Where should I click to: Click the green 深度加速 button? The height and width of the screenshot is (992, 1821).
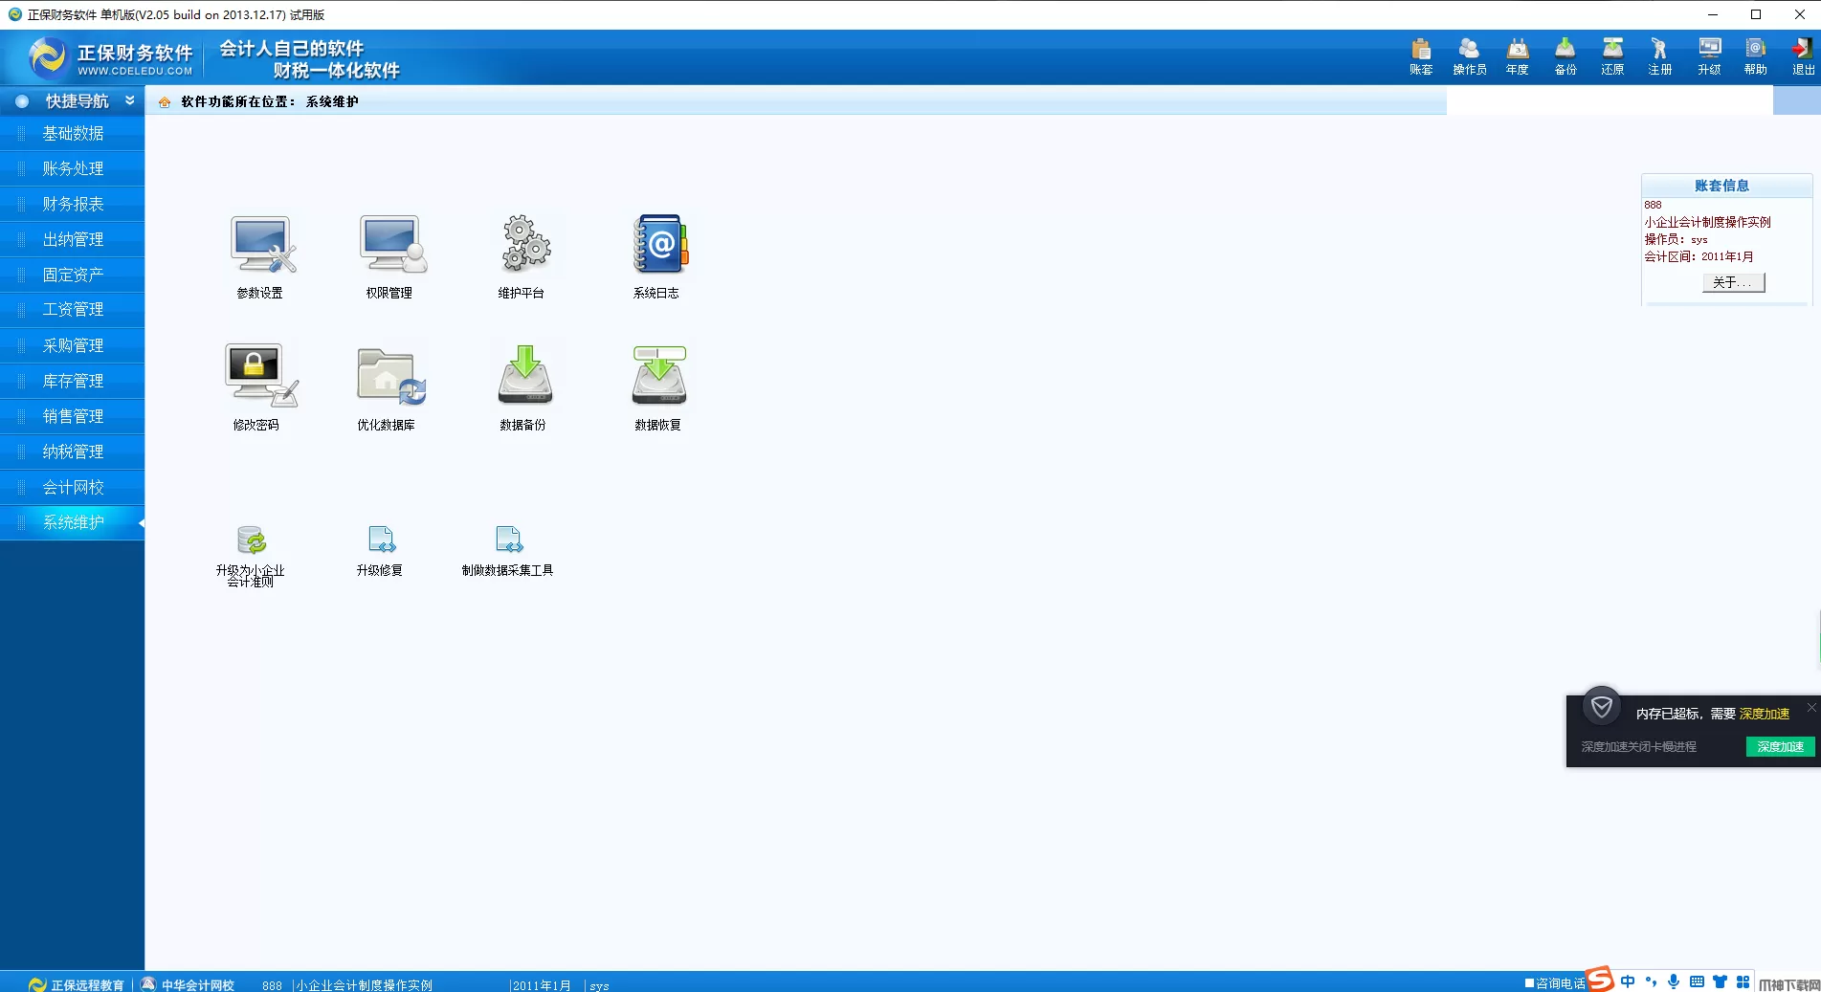(1780, 747)
